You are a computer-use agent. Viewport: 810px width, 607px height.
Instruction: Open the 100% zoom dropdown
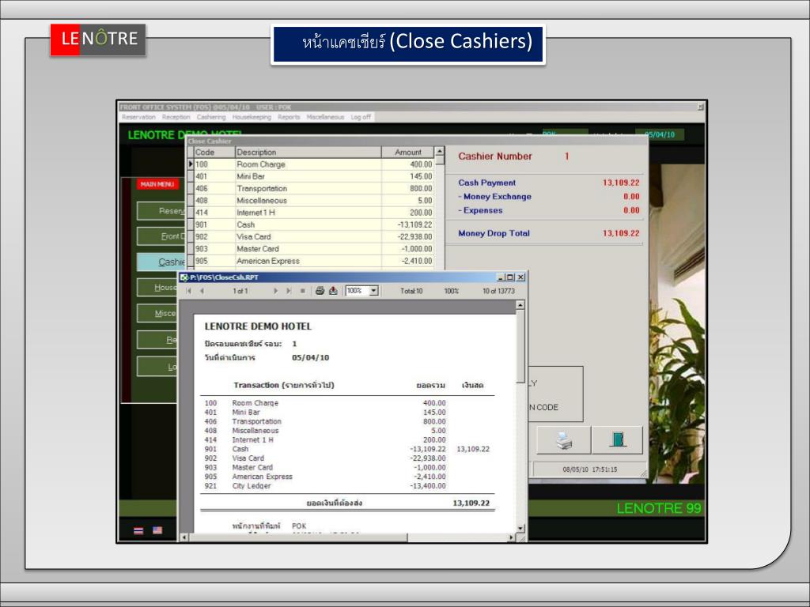point(374,291)
